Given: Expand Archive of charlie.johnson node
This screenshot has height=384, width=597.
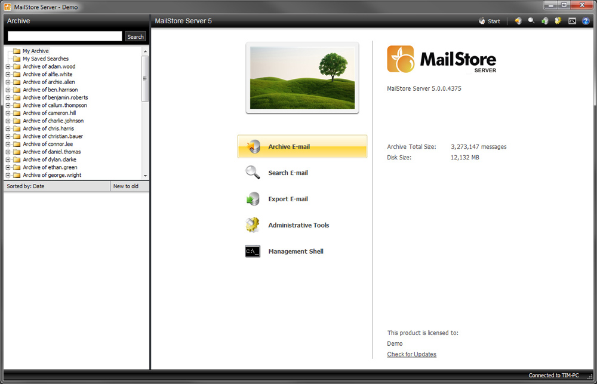Looking at the screenshot, I should [x=8, y=121].
